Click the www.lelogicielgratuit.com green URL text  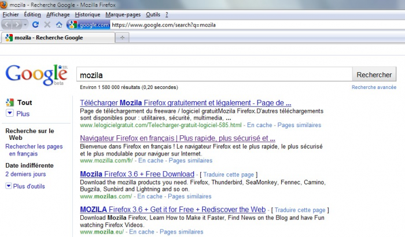pyautogui.click(x=161, y=125)
